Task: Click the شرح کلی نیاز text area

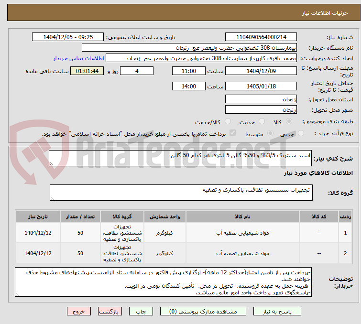Action: point(180,158)
